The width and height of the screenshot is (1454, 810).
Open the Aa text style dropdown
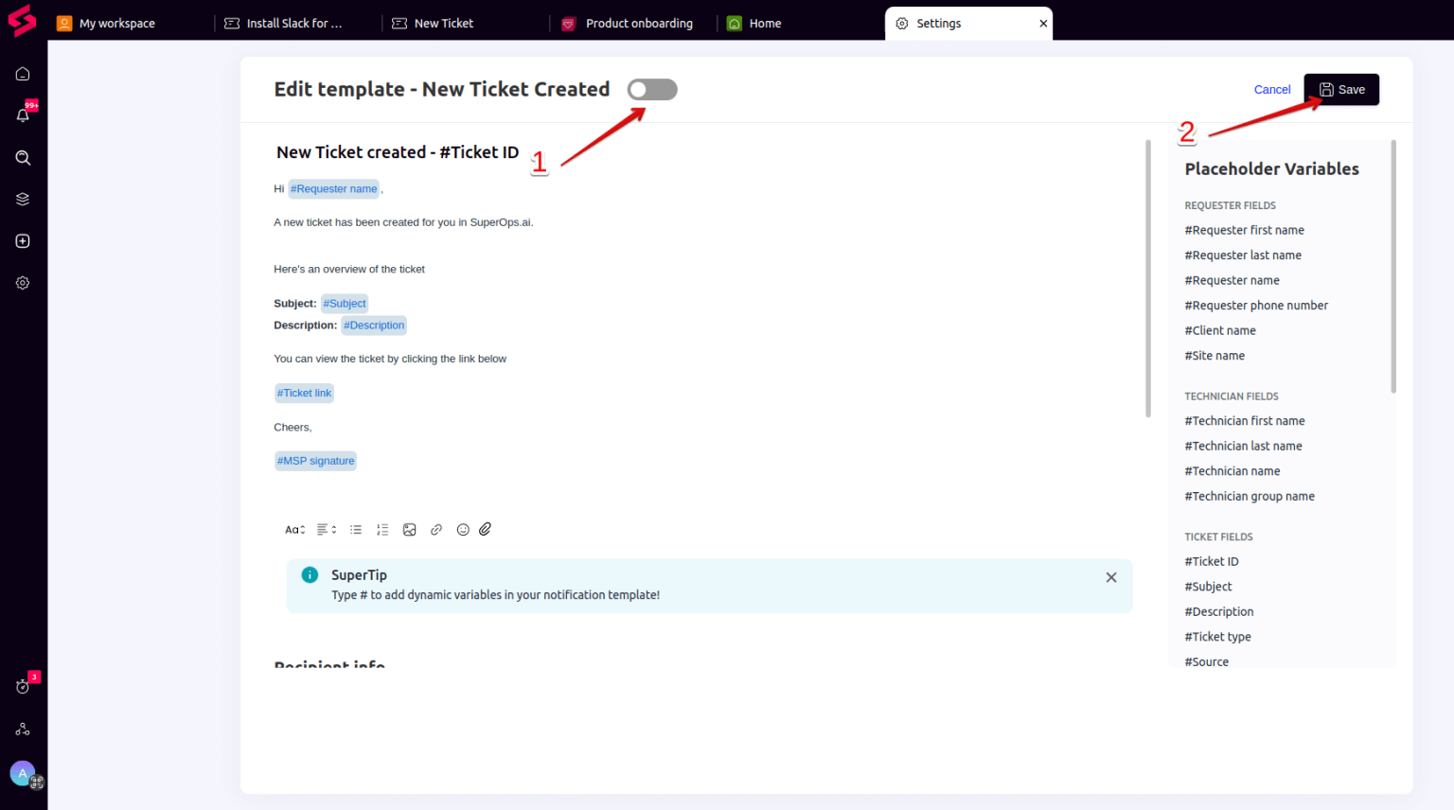pos(293,529)
